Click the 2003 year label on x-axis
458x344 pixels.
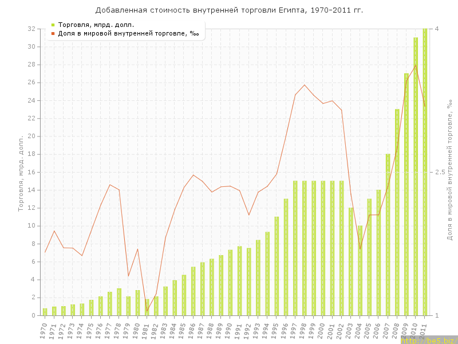tap(350, 329)
